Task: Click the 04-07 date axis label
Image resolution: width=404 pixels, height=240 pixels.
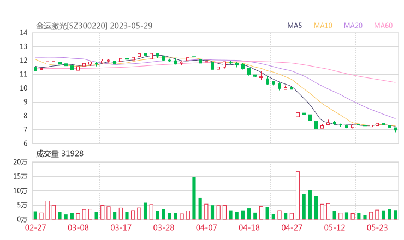Action: pyautogui.click(x=206, y=227)
